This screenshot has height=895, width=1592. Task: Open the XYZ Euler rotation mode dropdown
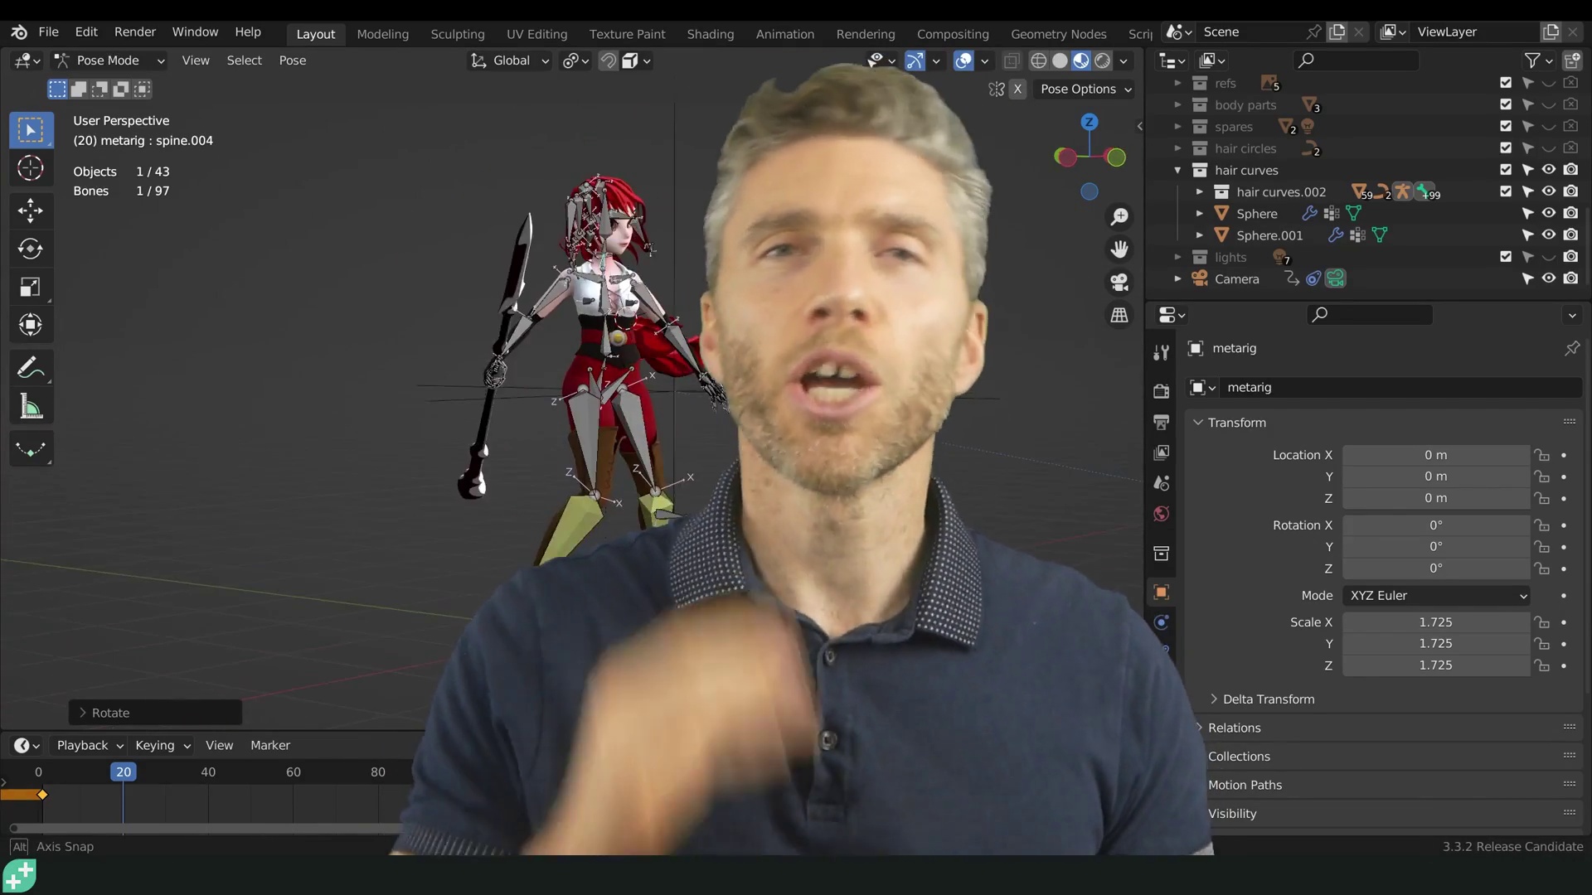(x=1436, y=596)
